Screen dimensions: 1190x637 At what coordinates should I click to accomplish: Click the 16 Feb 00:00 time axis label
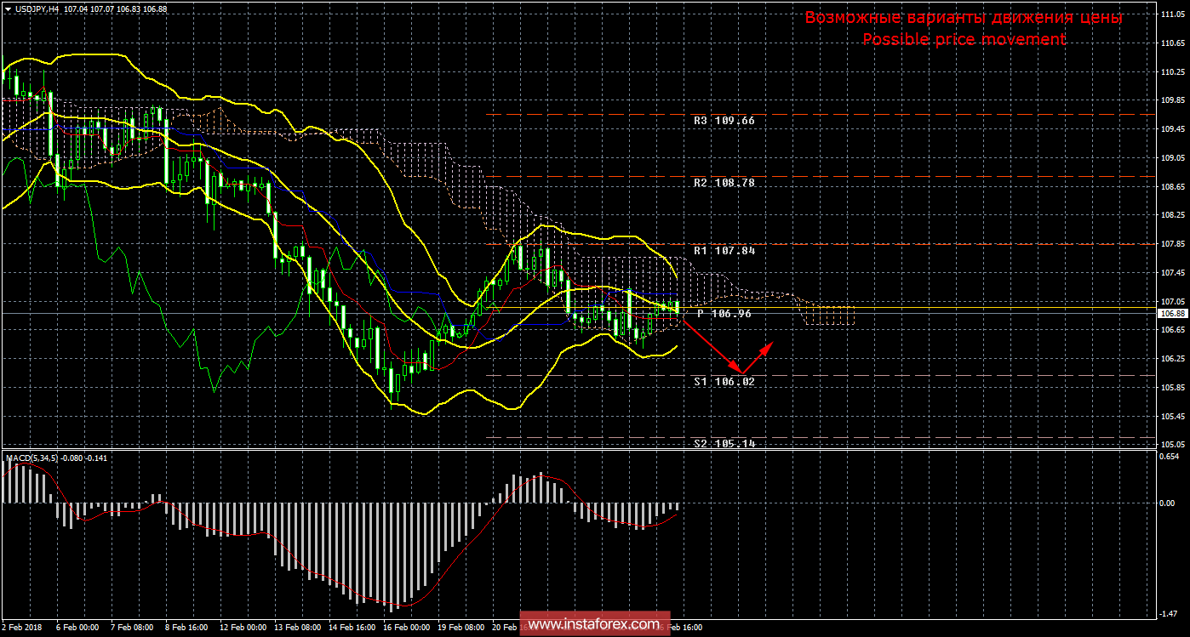click(x=406, y=628)
